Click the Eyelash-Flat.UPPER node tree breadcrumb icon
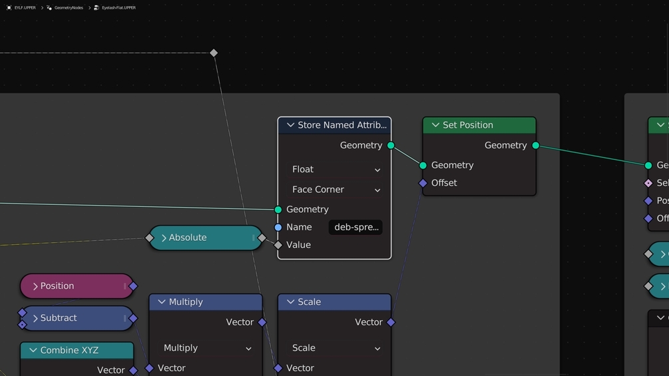This screenshot has width=669, height=376. coord(97,8)
